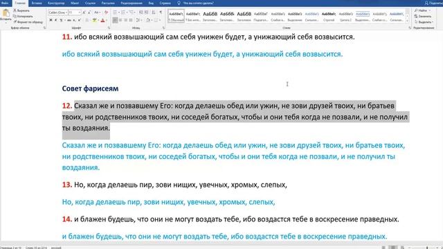Toggle italic (К) formatting
The image size is (443, 249).
pos(56,20)
